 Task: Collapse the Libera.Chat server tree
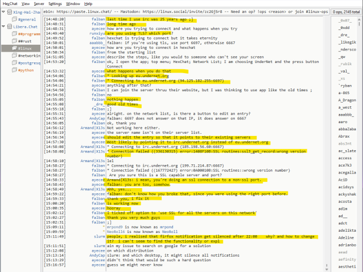(x=3, y=27)
